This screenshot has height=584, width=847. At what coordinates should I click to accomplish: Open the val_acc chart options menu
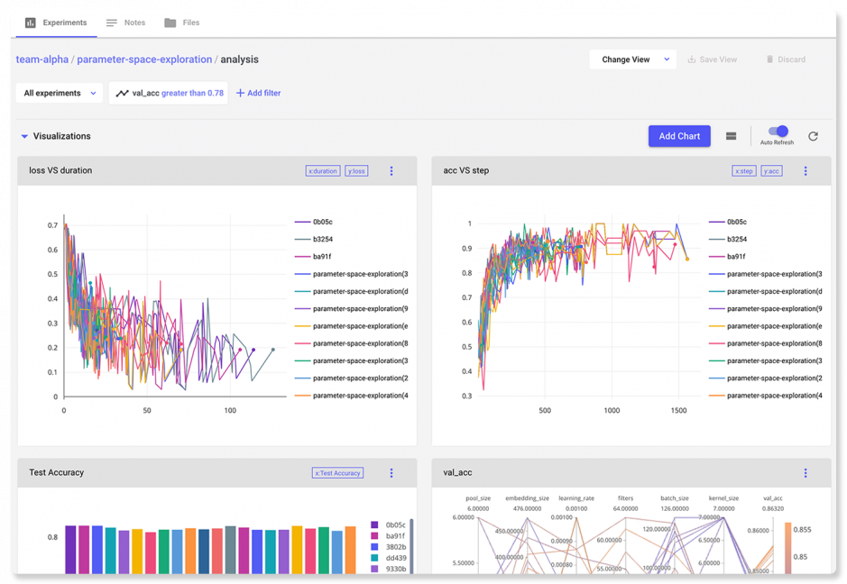pos(806,473)
